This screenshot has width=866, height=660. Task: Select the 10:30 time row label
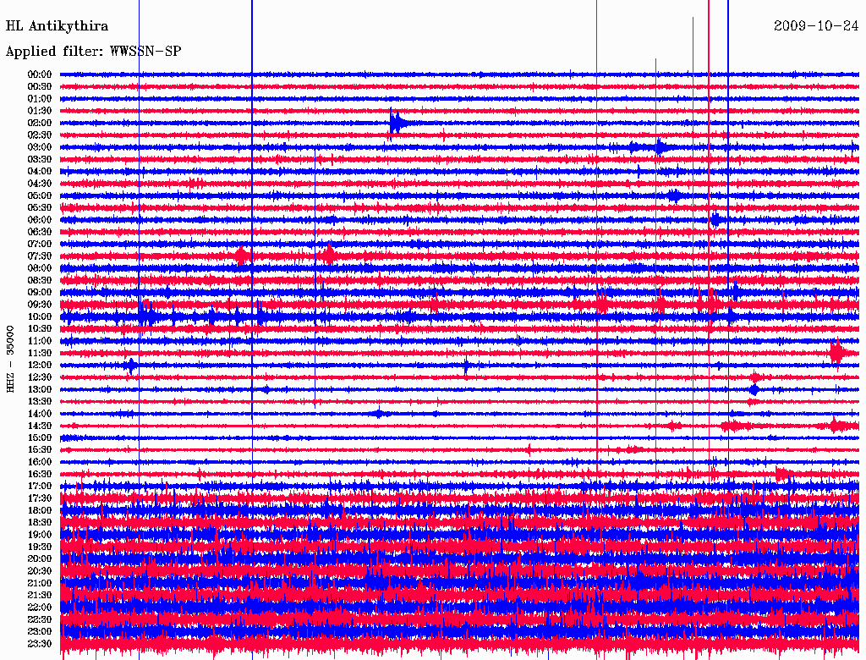[x=40, y=329]
